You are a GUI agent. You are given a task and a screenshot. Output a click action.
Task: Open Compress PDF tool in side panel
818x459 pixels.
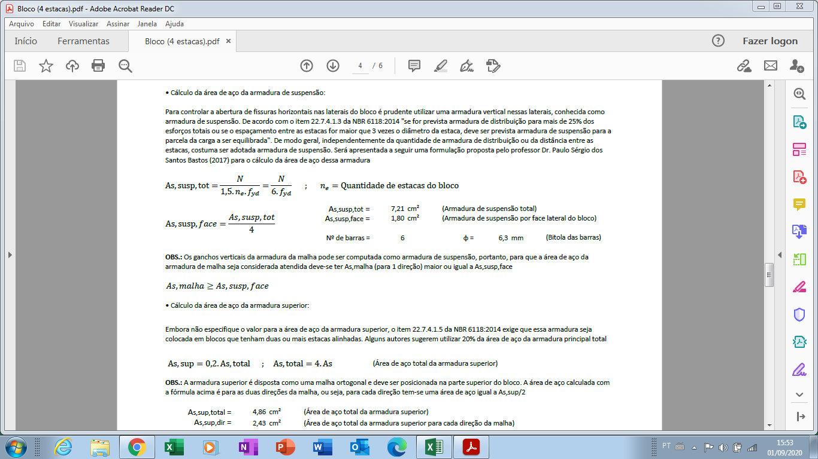point(799,342)
